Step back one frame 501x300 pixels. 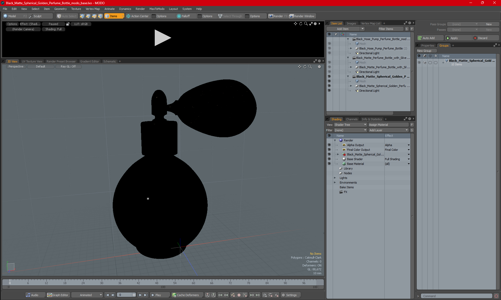click(113, 295)
